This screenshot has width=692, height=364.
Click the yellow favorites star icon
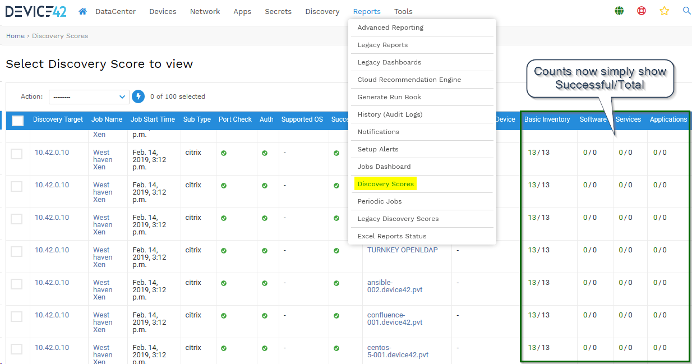coord(664,11)
